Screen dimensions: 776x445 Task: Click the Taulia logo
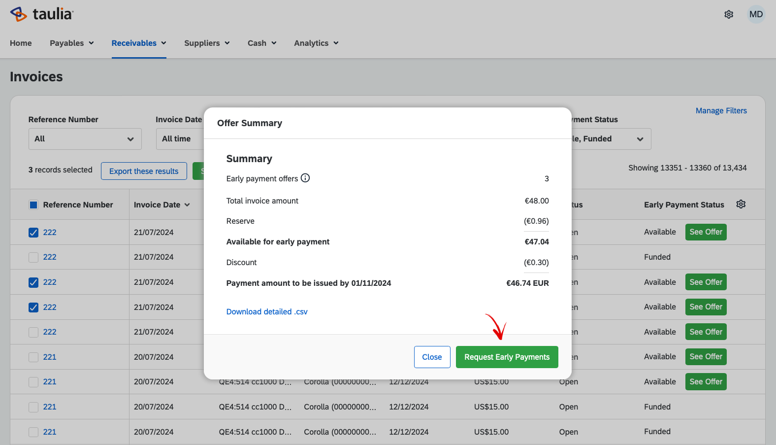tap(42, 14)
